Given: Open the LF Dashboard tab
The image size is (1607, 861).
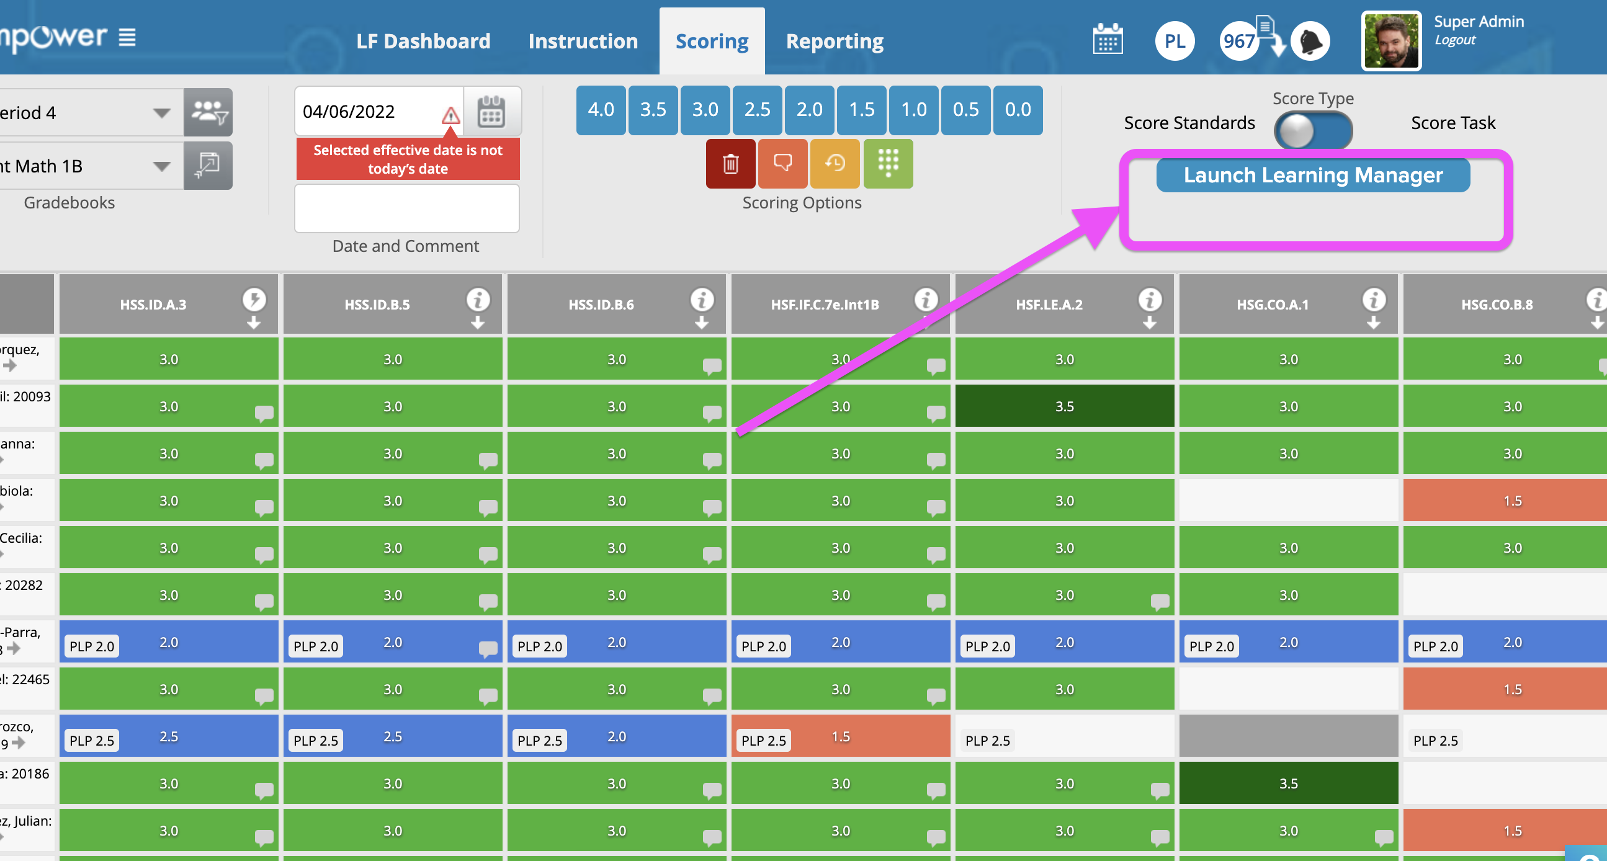Looking at the screenshot, I should point(423,41).
